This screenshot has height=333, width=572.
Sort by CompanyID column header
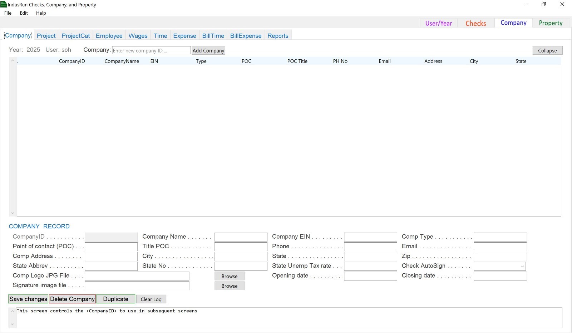click(x=72, y=61)
